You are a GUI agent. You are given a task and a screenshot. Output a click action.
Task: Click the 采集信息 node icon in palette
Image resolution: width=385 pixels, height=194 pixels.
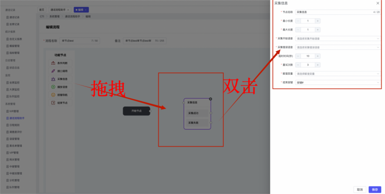pyautogui.click(x=53, y=79)
